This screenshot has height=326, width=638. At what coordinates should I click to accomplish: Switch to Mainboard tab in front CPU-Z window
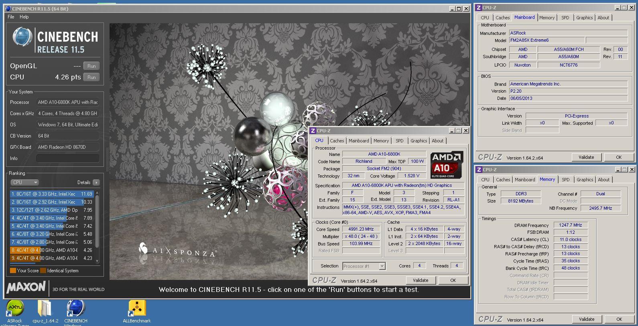point(359,141)
